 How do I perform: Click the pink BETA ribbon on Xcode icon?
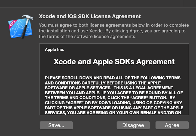click(x=13, y=23)
